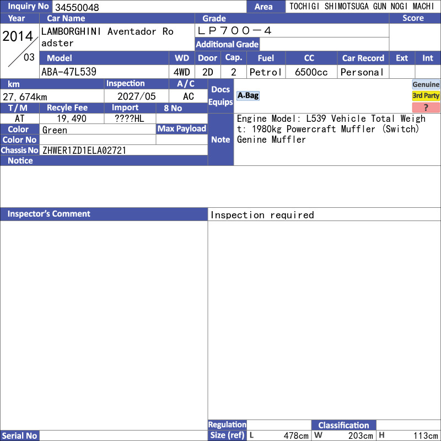This screenshot has width=441, height=441.
Task: Click the recycle fee value 19,490
Action: click(x=72, y=119)
